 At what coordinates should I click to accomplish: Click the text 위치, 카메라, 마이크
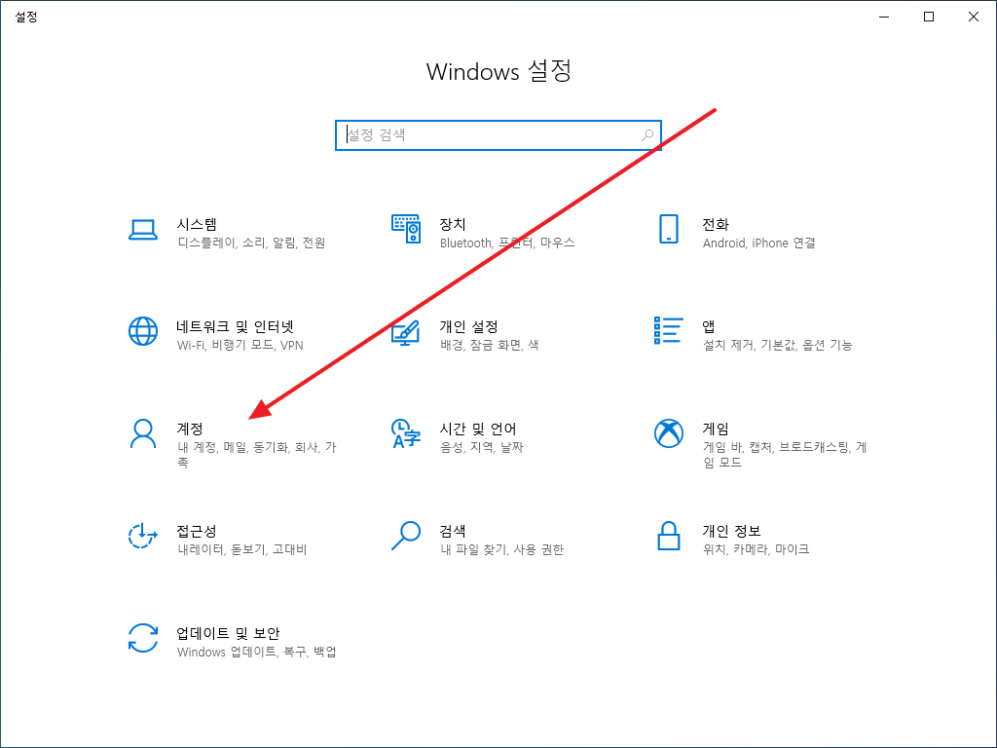tap(756, 549)
